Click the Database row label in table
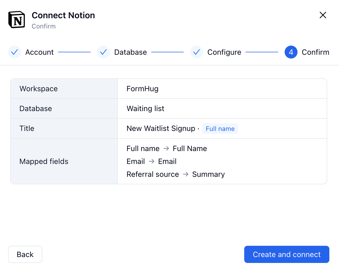The image size is (339, 271). [x=36, y=108]
